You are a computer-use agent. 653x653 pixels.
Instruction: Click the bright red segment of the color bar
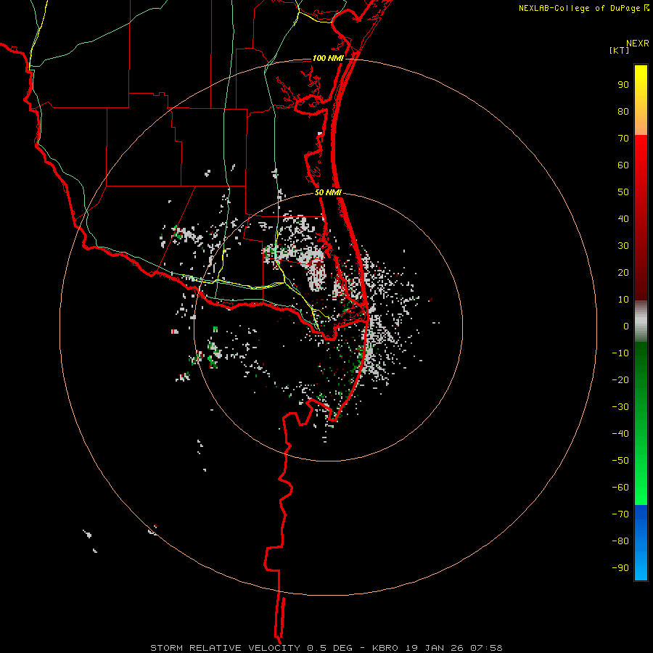pos(641,216)
